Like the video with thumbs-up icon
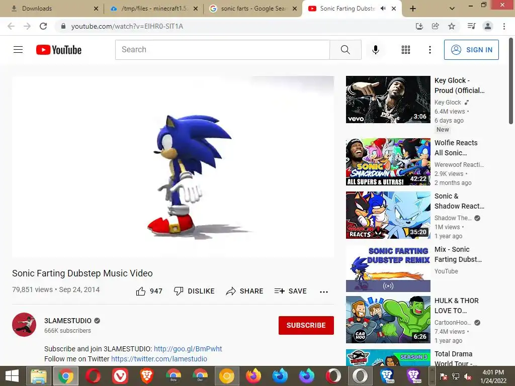 point(141,291)
